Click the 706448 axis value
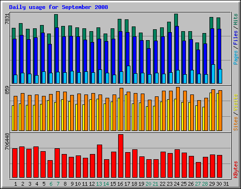The image size is (241, 189). pos(7,141)
